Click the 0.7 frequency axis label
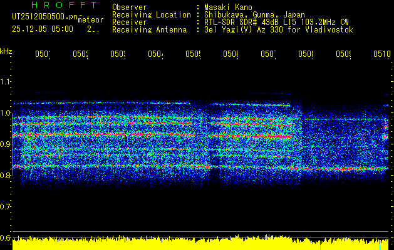Image resolution: width=394 pixels, height=250 pixels. click(5, 207)
